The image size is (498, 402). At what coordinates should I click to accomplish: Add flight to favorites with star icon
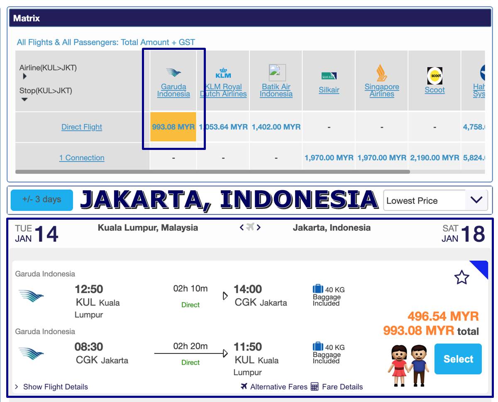461,277
